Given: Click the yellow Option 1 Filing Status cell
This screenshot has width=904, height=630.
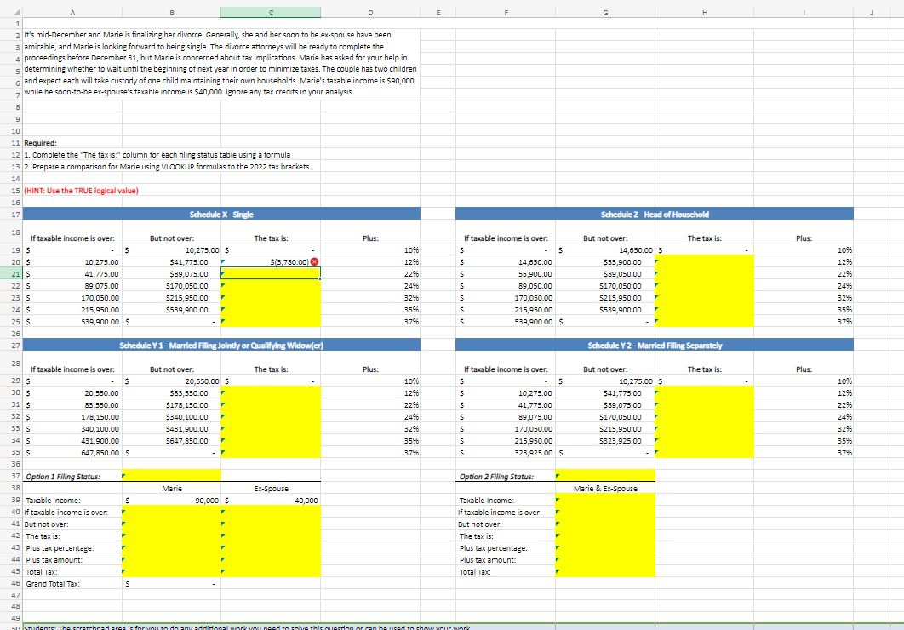Looking at the screenshot, I should [172, 476].
